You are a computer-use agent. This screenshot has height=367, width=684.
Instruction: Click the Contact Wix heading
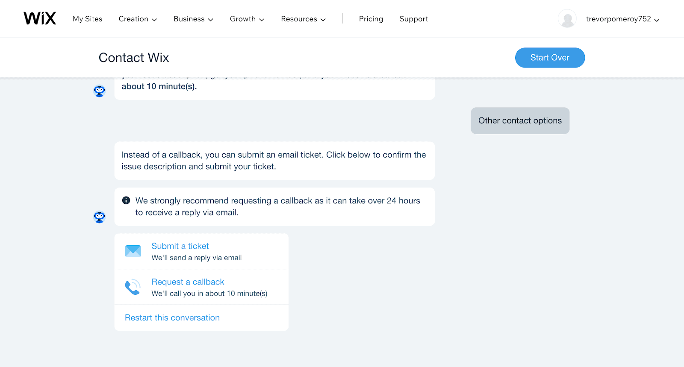(x=134, y=58)
